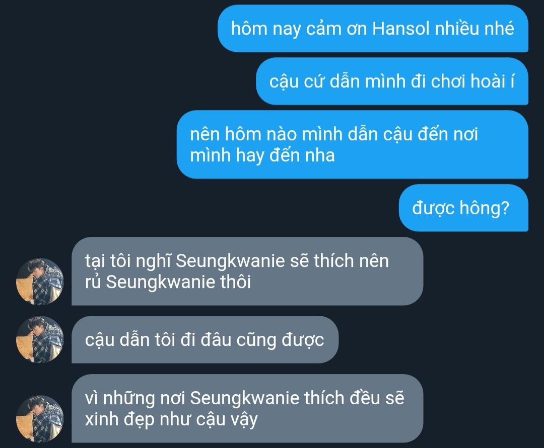Image resolution: width=544 pixels, height=448 pixels.
Task: Tap the "được hông?" sent message
Action: 463,208
